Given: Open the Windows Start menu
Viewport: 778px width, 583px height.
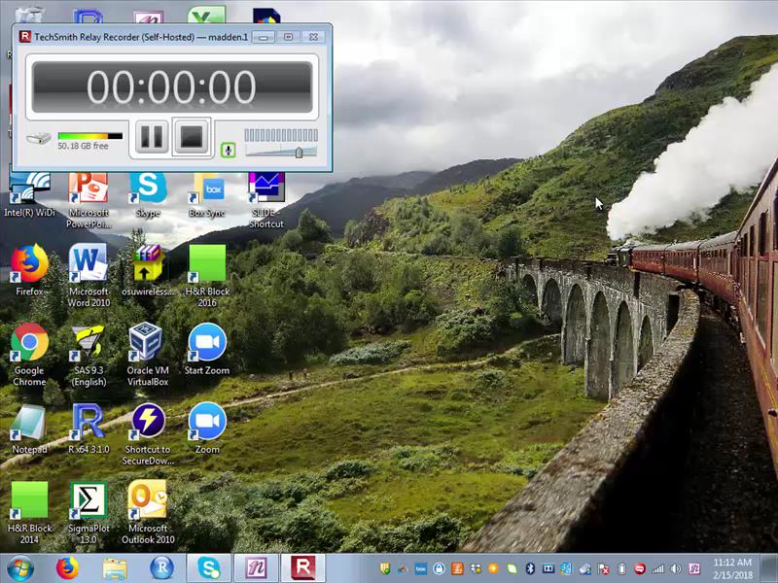Looking at the screenshot, I should point(19,567).
